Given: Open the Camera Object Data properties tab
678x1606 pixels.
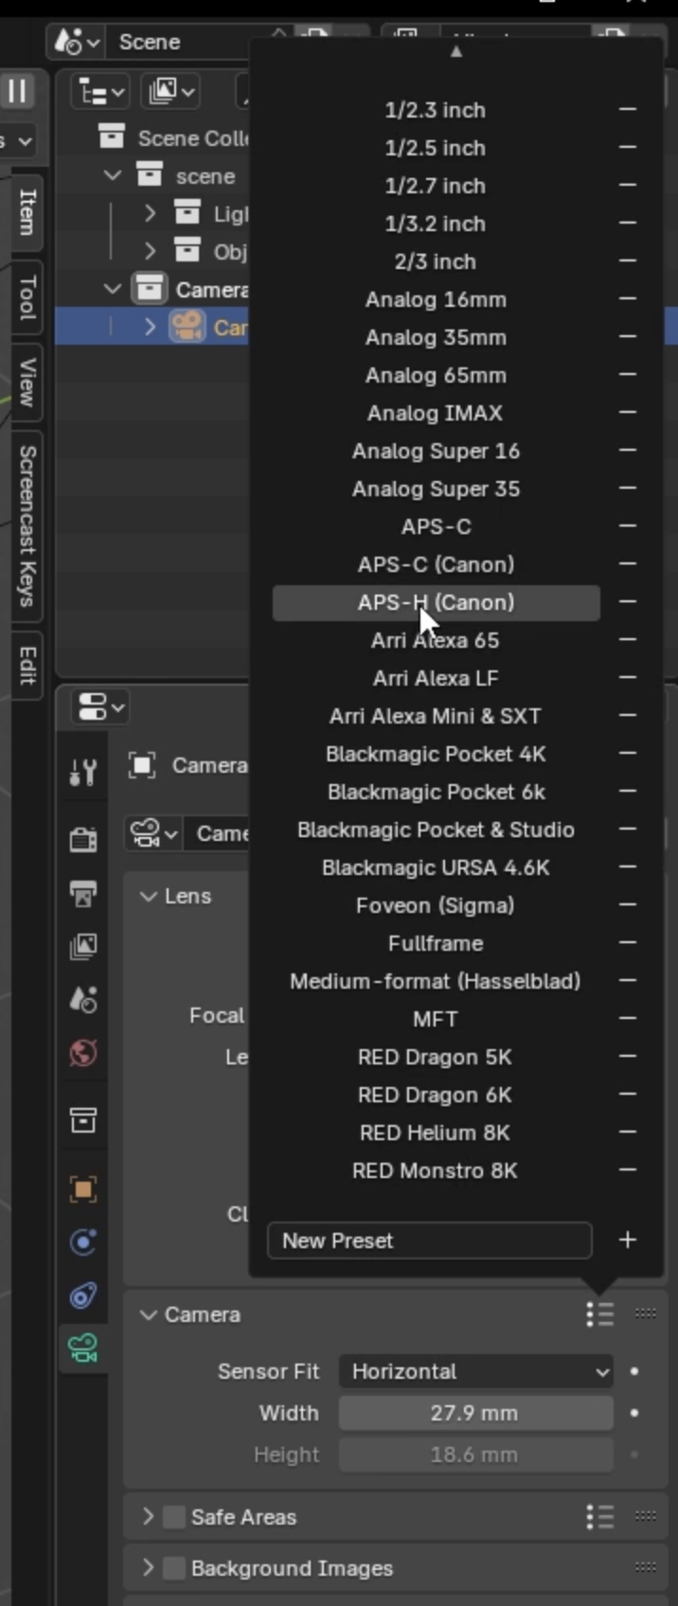Looking at the screenshot, I should (x=83, y=1348).
